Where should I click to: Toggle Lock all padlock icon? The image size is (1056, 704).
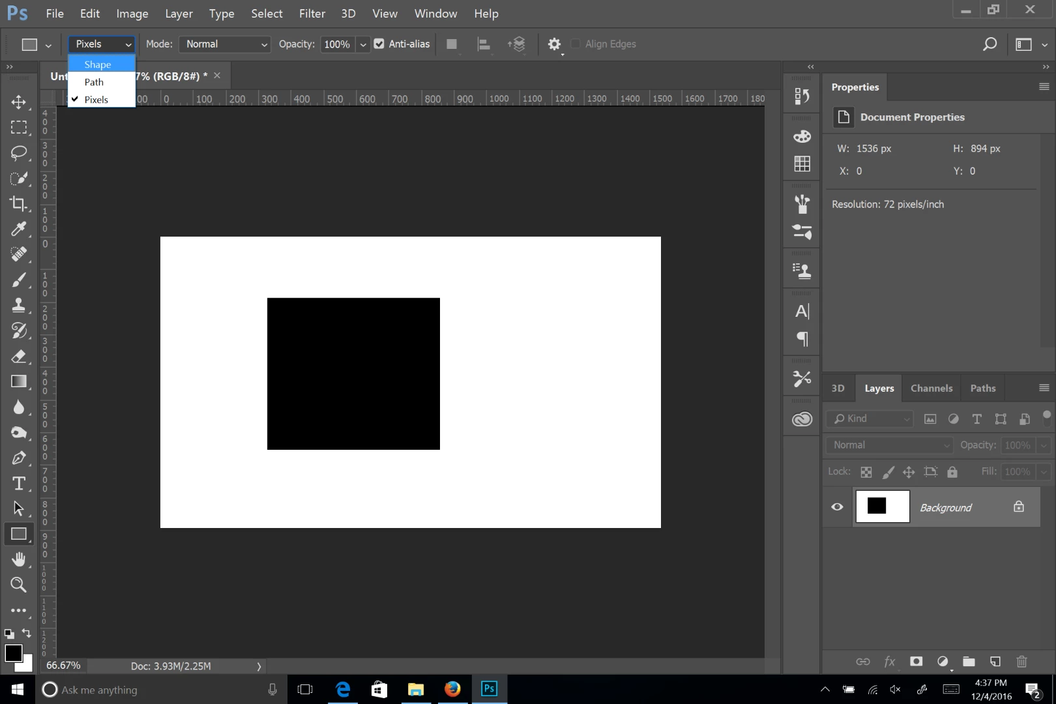[x=952, y=472]
